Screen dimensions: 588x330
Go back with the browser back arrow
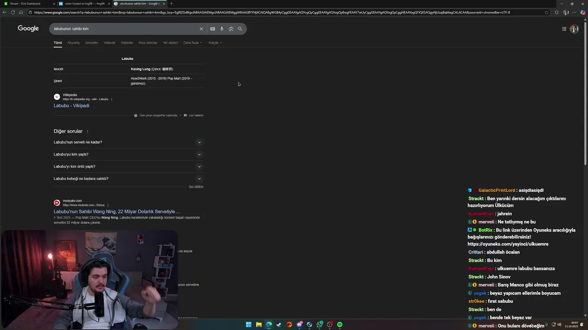click(x=5, y=12)
